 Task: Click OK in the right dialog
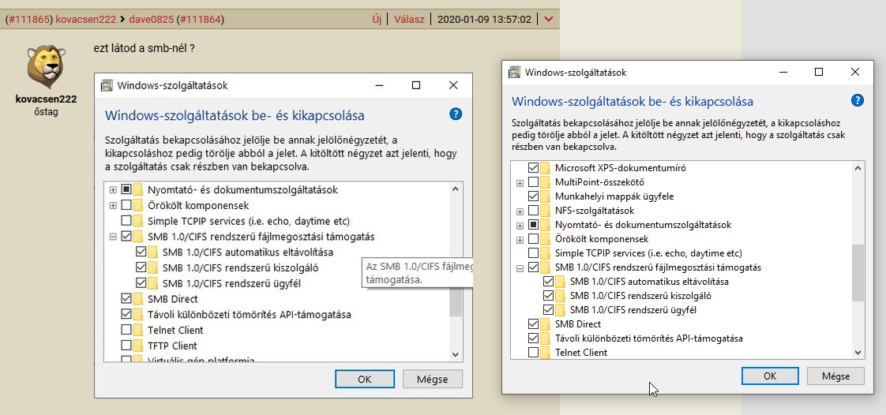click(770, 376)
